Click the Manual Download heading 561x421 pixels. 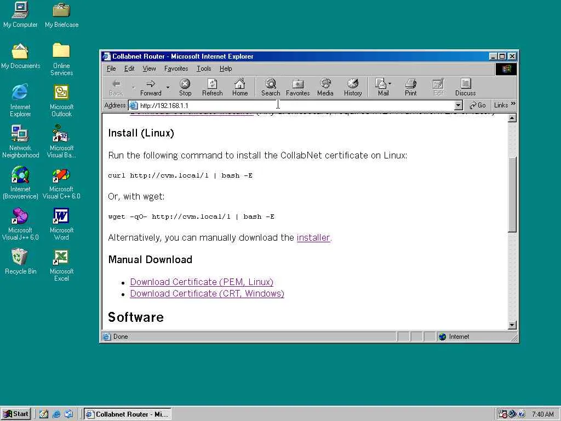(x=150, y=259)
